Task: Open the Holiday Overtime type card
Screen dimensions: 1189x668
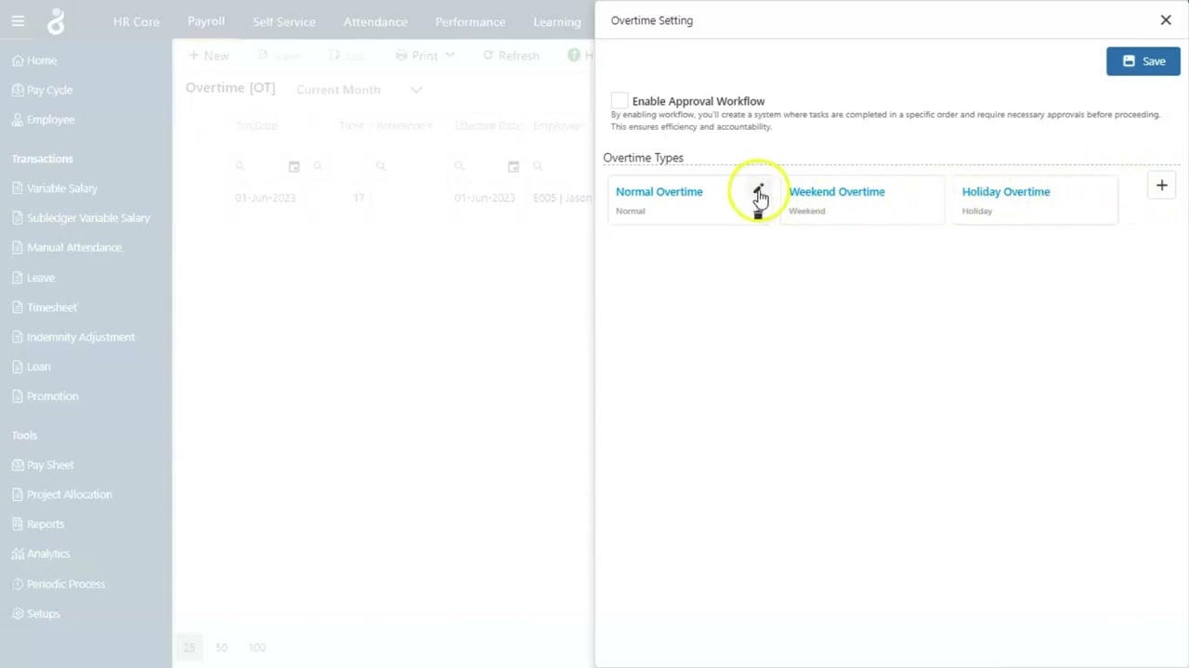Action: (1035, 199)
